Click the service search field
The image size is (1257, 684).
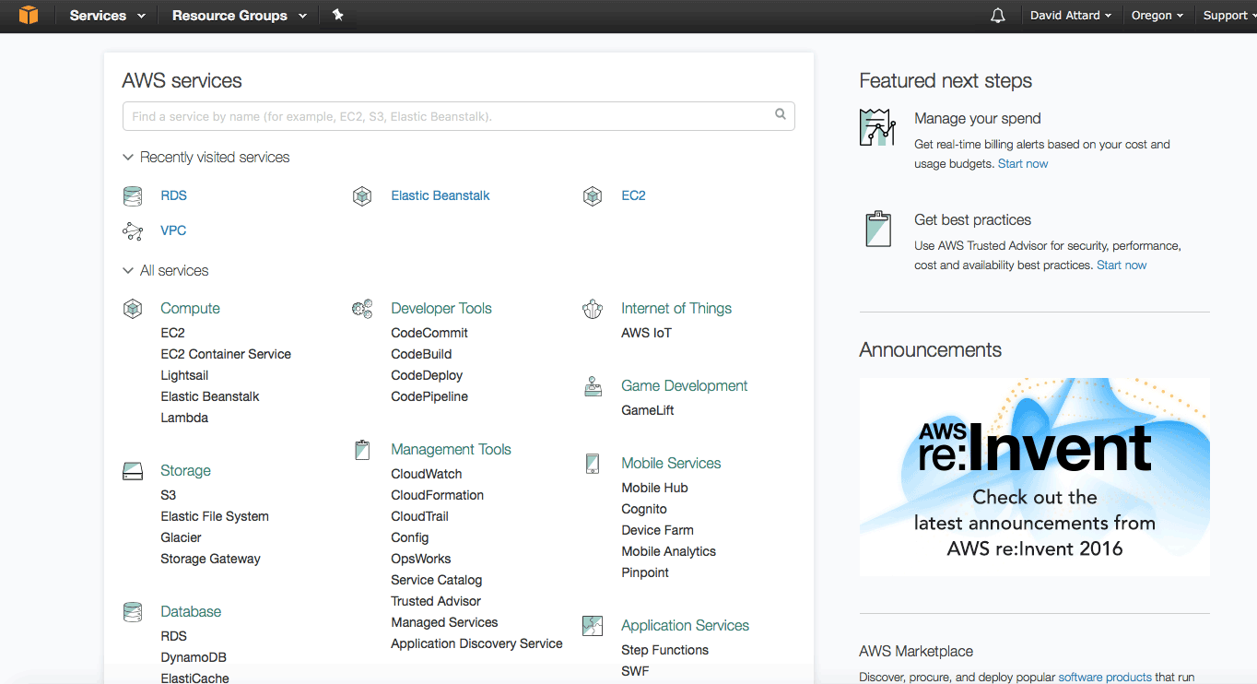[x=458, y=115]
